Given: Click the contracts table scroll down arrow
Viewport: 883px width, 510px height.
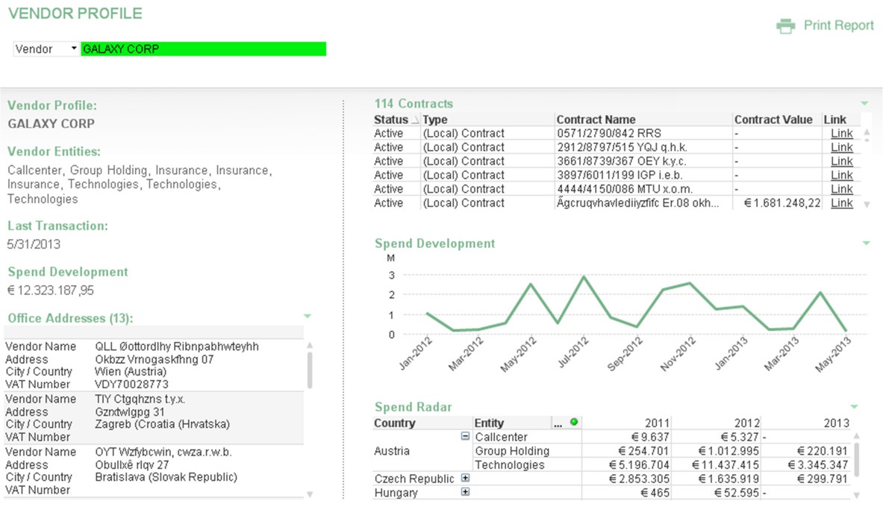Looking at the screenshot, I should click(867, 205).
